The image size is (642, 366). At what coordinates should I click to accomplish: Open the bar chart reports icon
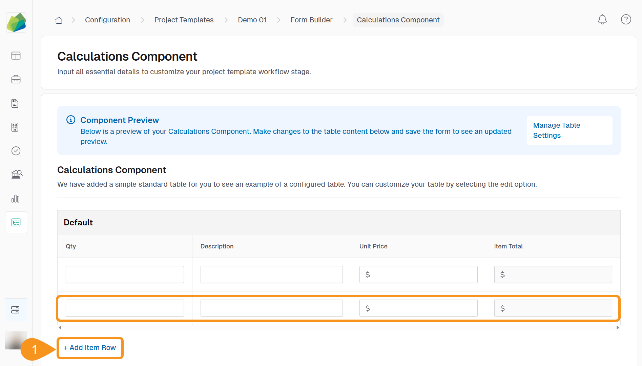click(16, 199)
